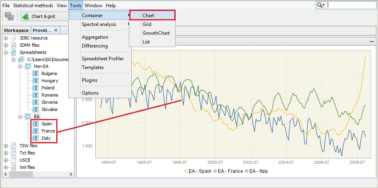Click the JDBC resource database icon
The height and width of the screenshot is (188, 378).
tap(14, 38)
